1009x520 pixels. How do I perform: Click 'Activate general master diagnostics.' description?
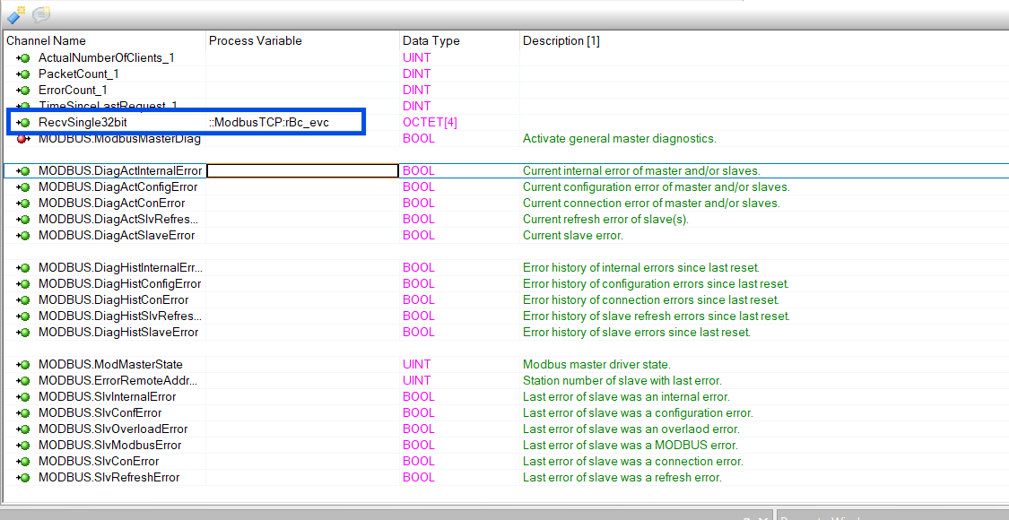coord(619,138)
